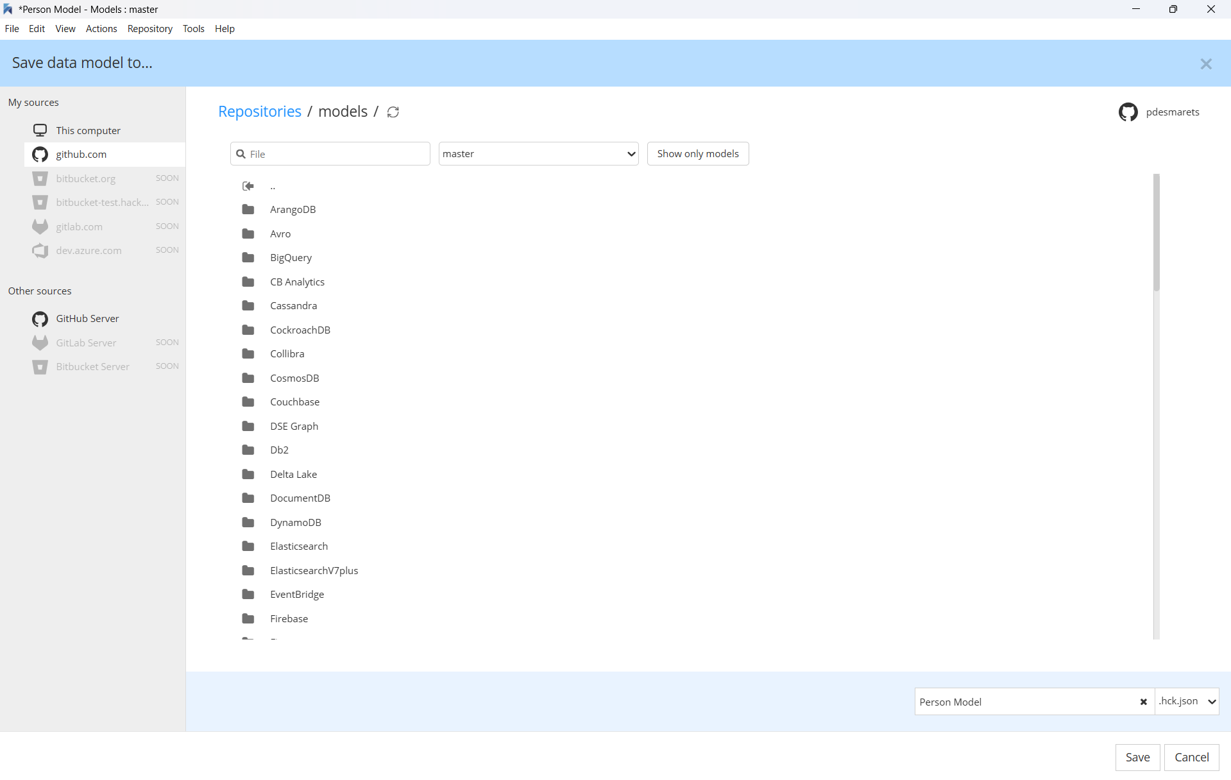The width and height of the screenshot is (1231, 780).
Task: Open the Edit menu
Action: click(37, 29)
